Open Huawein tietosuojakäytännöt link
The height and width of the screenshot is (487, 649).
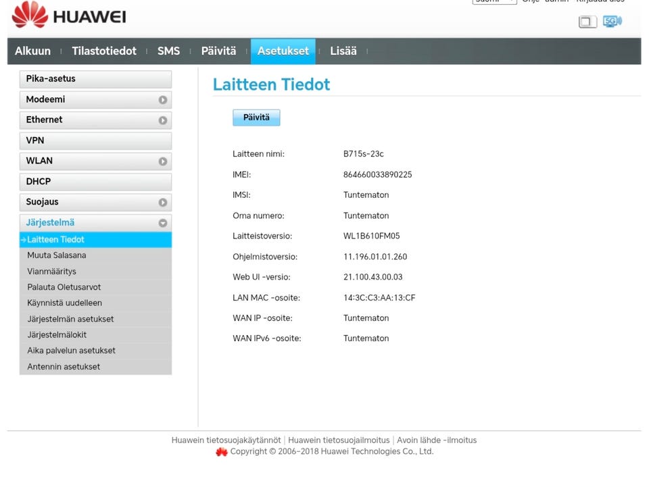tap(226, 440)
